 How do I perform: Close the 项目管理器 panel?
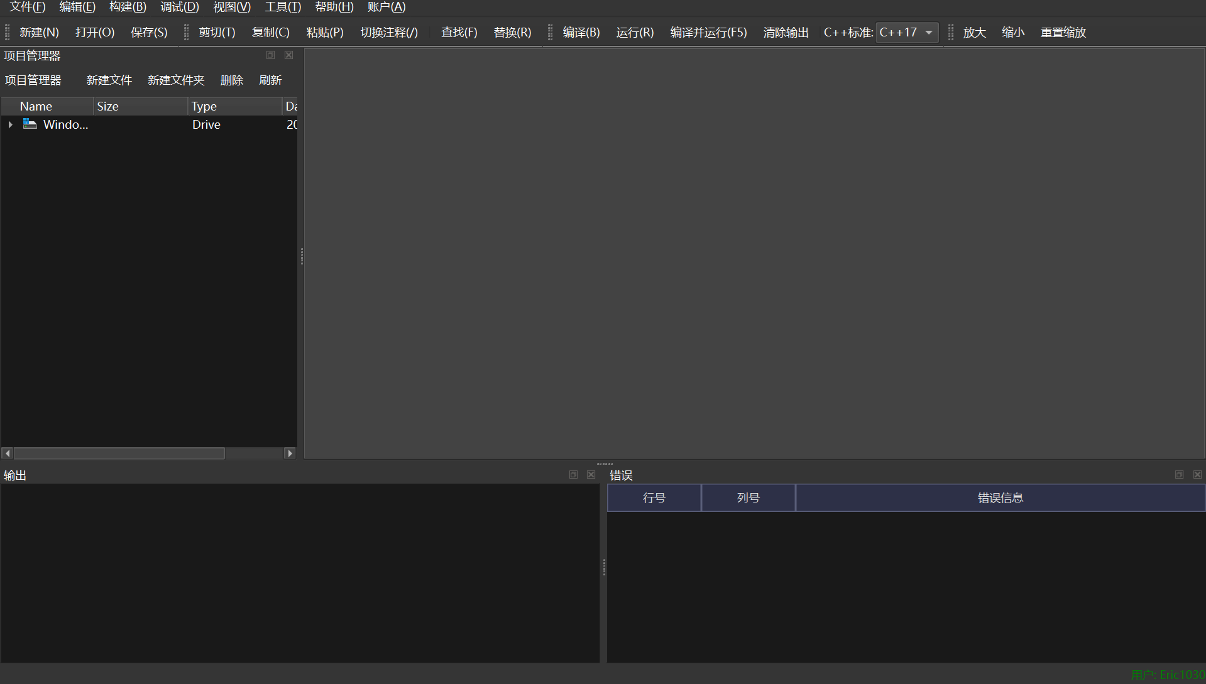[x=288, y=55]
